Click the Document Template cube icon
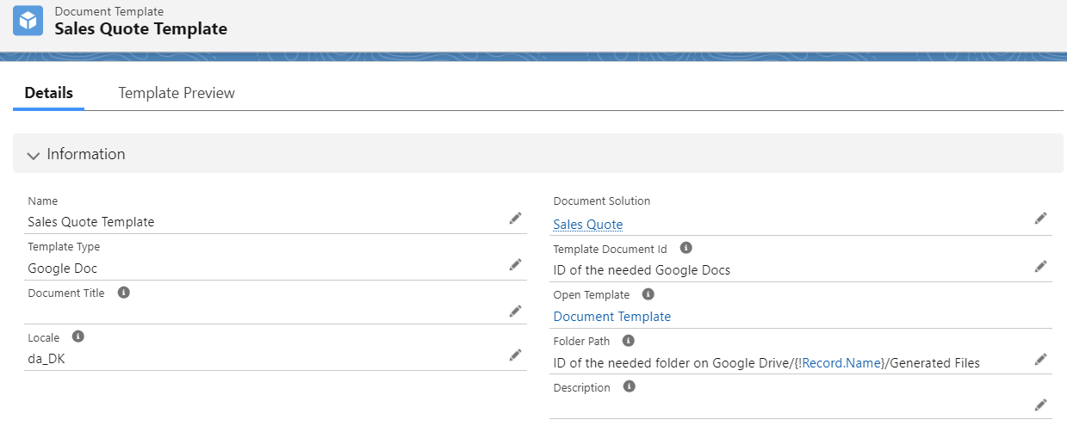 click(28, 21)
